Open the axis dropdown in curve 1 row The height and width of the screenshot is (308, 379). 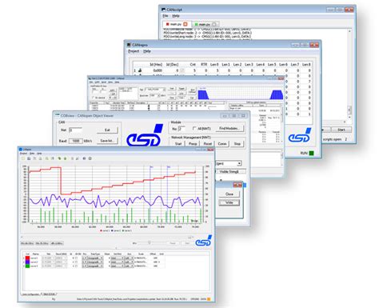130,258
